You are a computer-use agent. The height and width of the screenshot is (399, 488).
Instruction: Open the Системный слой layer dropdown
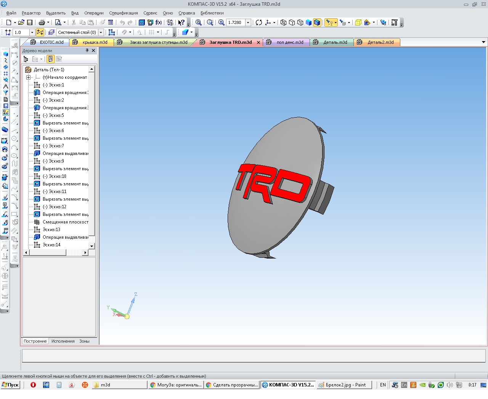pyautogui.click(x=101, y=32)
